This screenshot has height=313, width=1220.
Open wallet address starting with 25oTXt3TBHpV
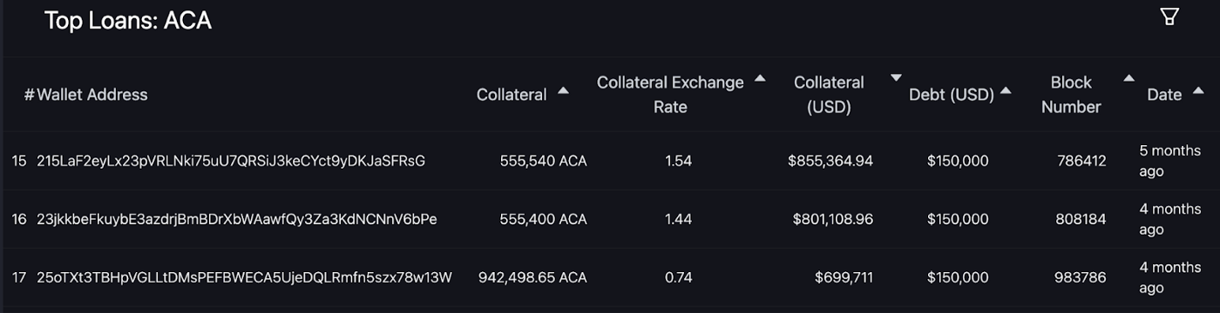244,277
